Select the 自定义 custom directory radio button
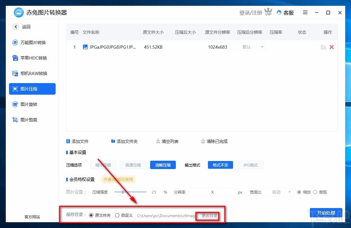Screen dimensions: 351x228 coord(117,215)
